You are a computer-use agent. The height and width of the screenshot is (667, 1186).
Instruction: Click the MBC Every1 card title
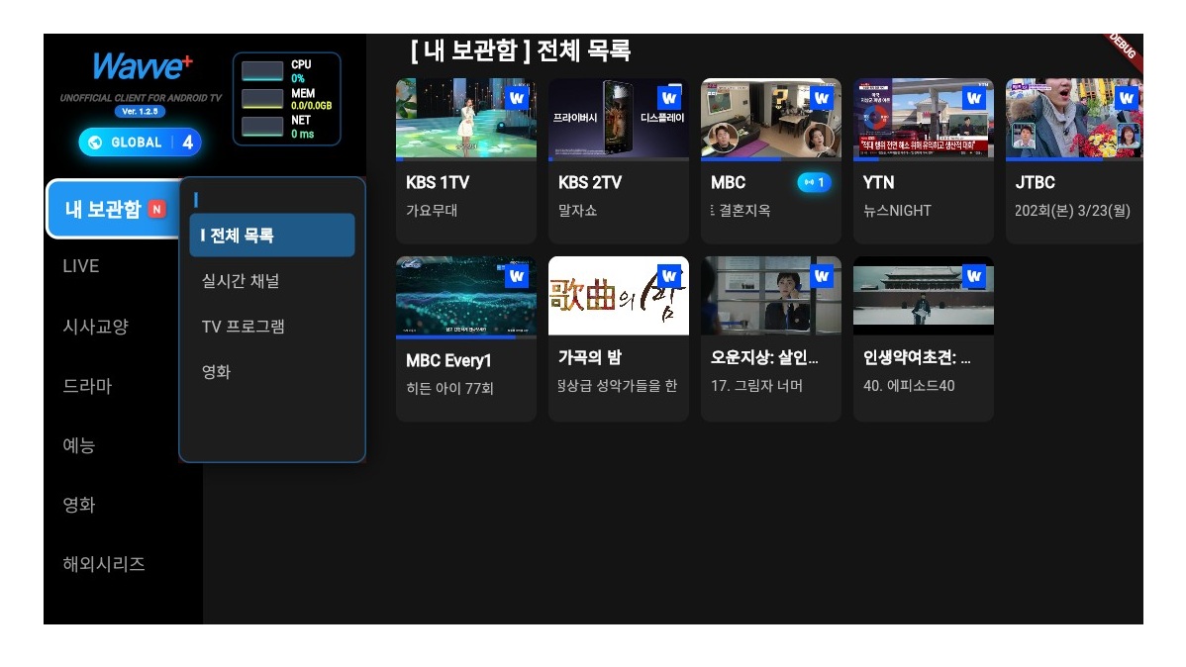(x=448, y=361)
